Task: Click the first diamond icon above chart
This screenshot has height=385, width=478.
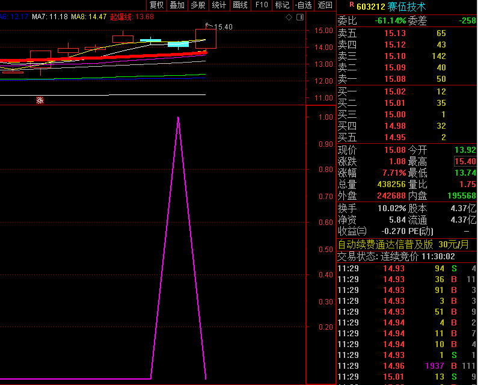Action: (x=289, y=18)
